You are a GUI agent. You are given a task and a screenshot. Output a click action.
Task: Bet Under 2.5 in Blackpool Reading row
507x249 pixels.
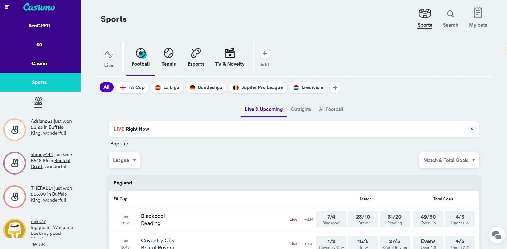point(460,219)
